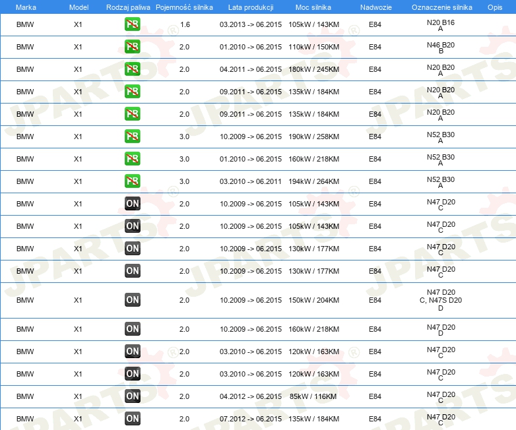516x430 pixels.
Task: Click the Pojemność silnika column header
Action: [x=184, y=7]
